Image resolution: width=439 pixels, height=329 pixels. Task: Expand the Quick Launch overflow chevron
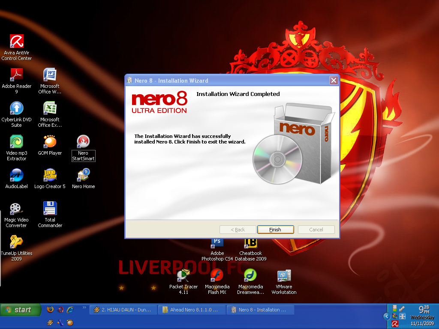point(84,308)
